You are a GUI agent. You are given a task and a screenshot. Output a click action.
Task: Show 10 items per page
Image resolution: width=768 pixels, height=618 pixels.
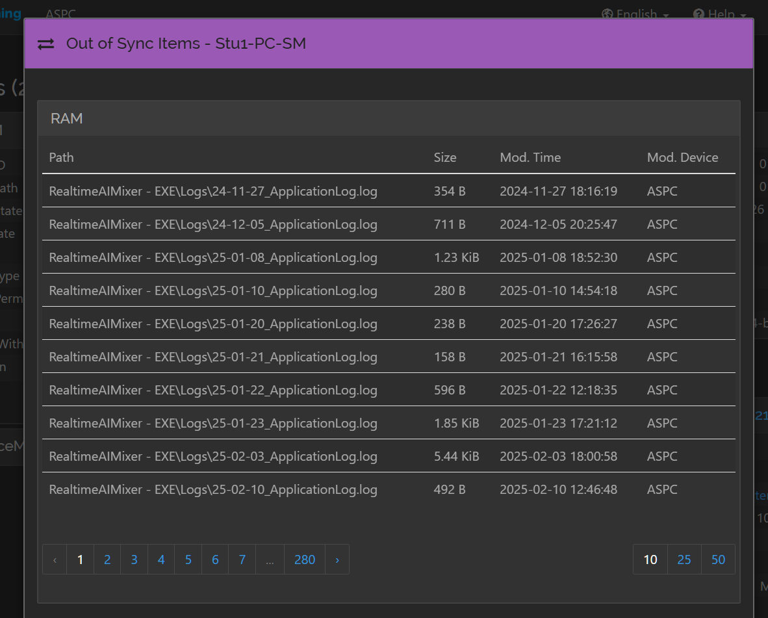(x=650, y=560)
